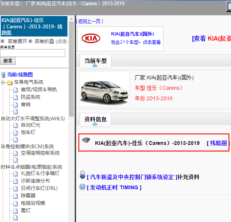Select 车身电气系统 folder label
231x222 pixels.
click(29, 82)
